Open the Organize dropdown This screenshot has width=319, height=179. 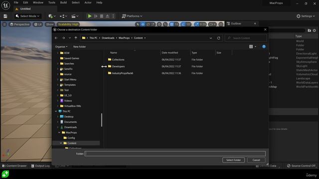pos(61,47)
